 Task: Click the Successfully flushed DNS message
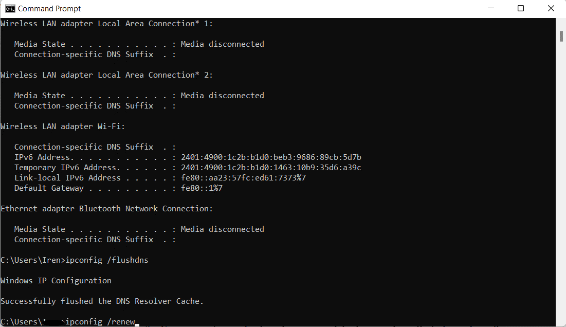coord(101,301)
